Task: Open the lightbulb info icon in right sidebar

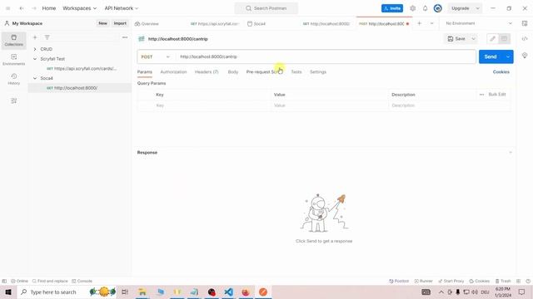Action: click(x=525, y=56)
